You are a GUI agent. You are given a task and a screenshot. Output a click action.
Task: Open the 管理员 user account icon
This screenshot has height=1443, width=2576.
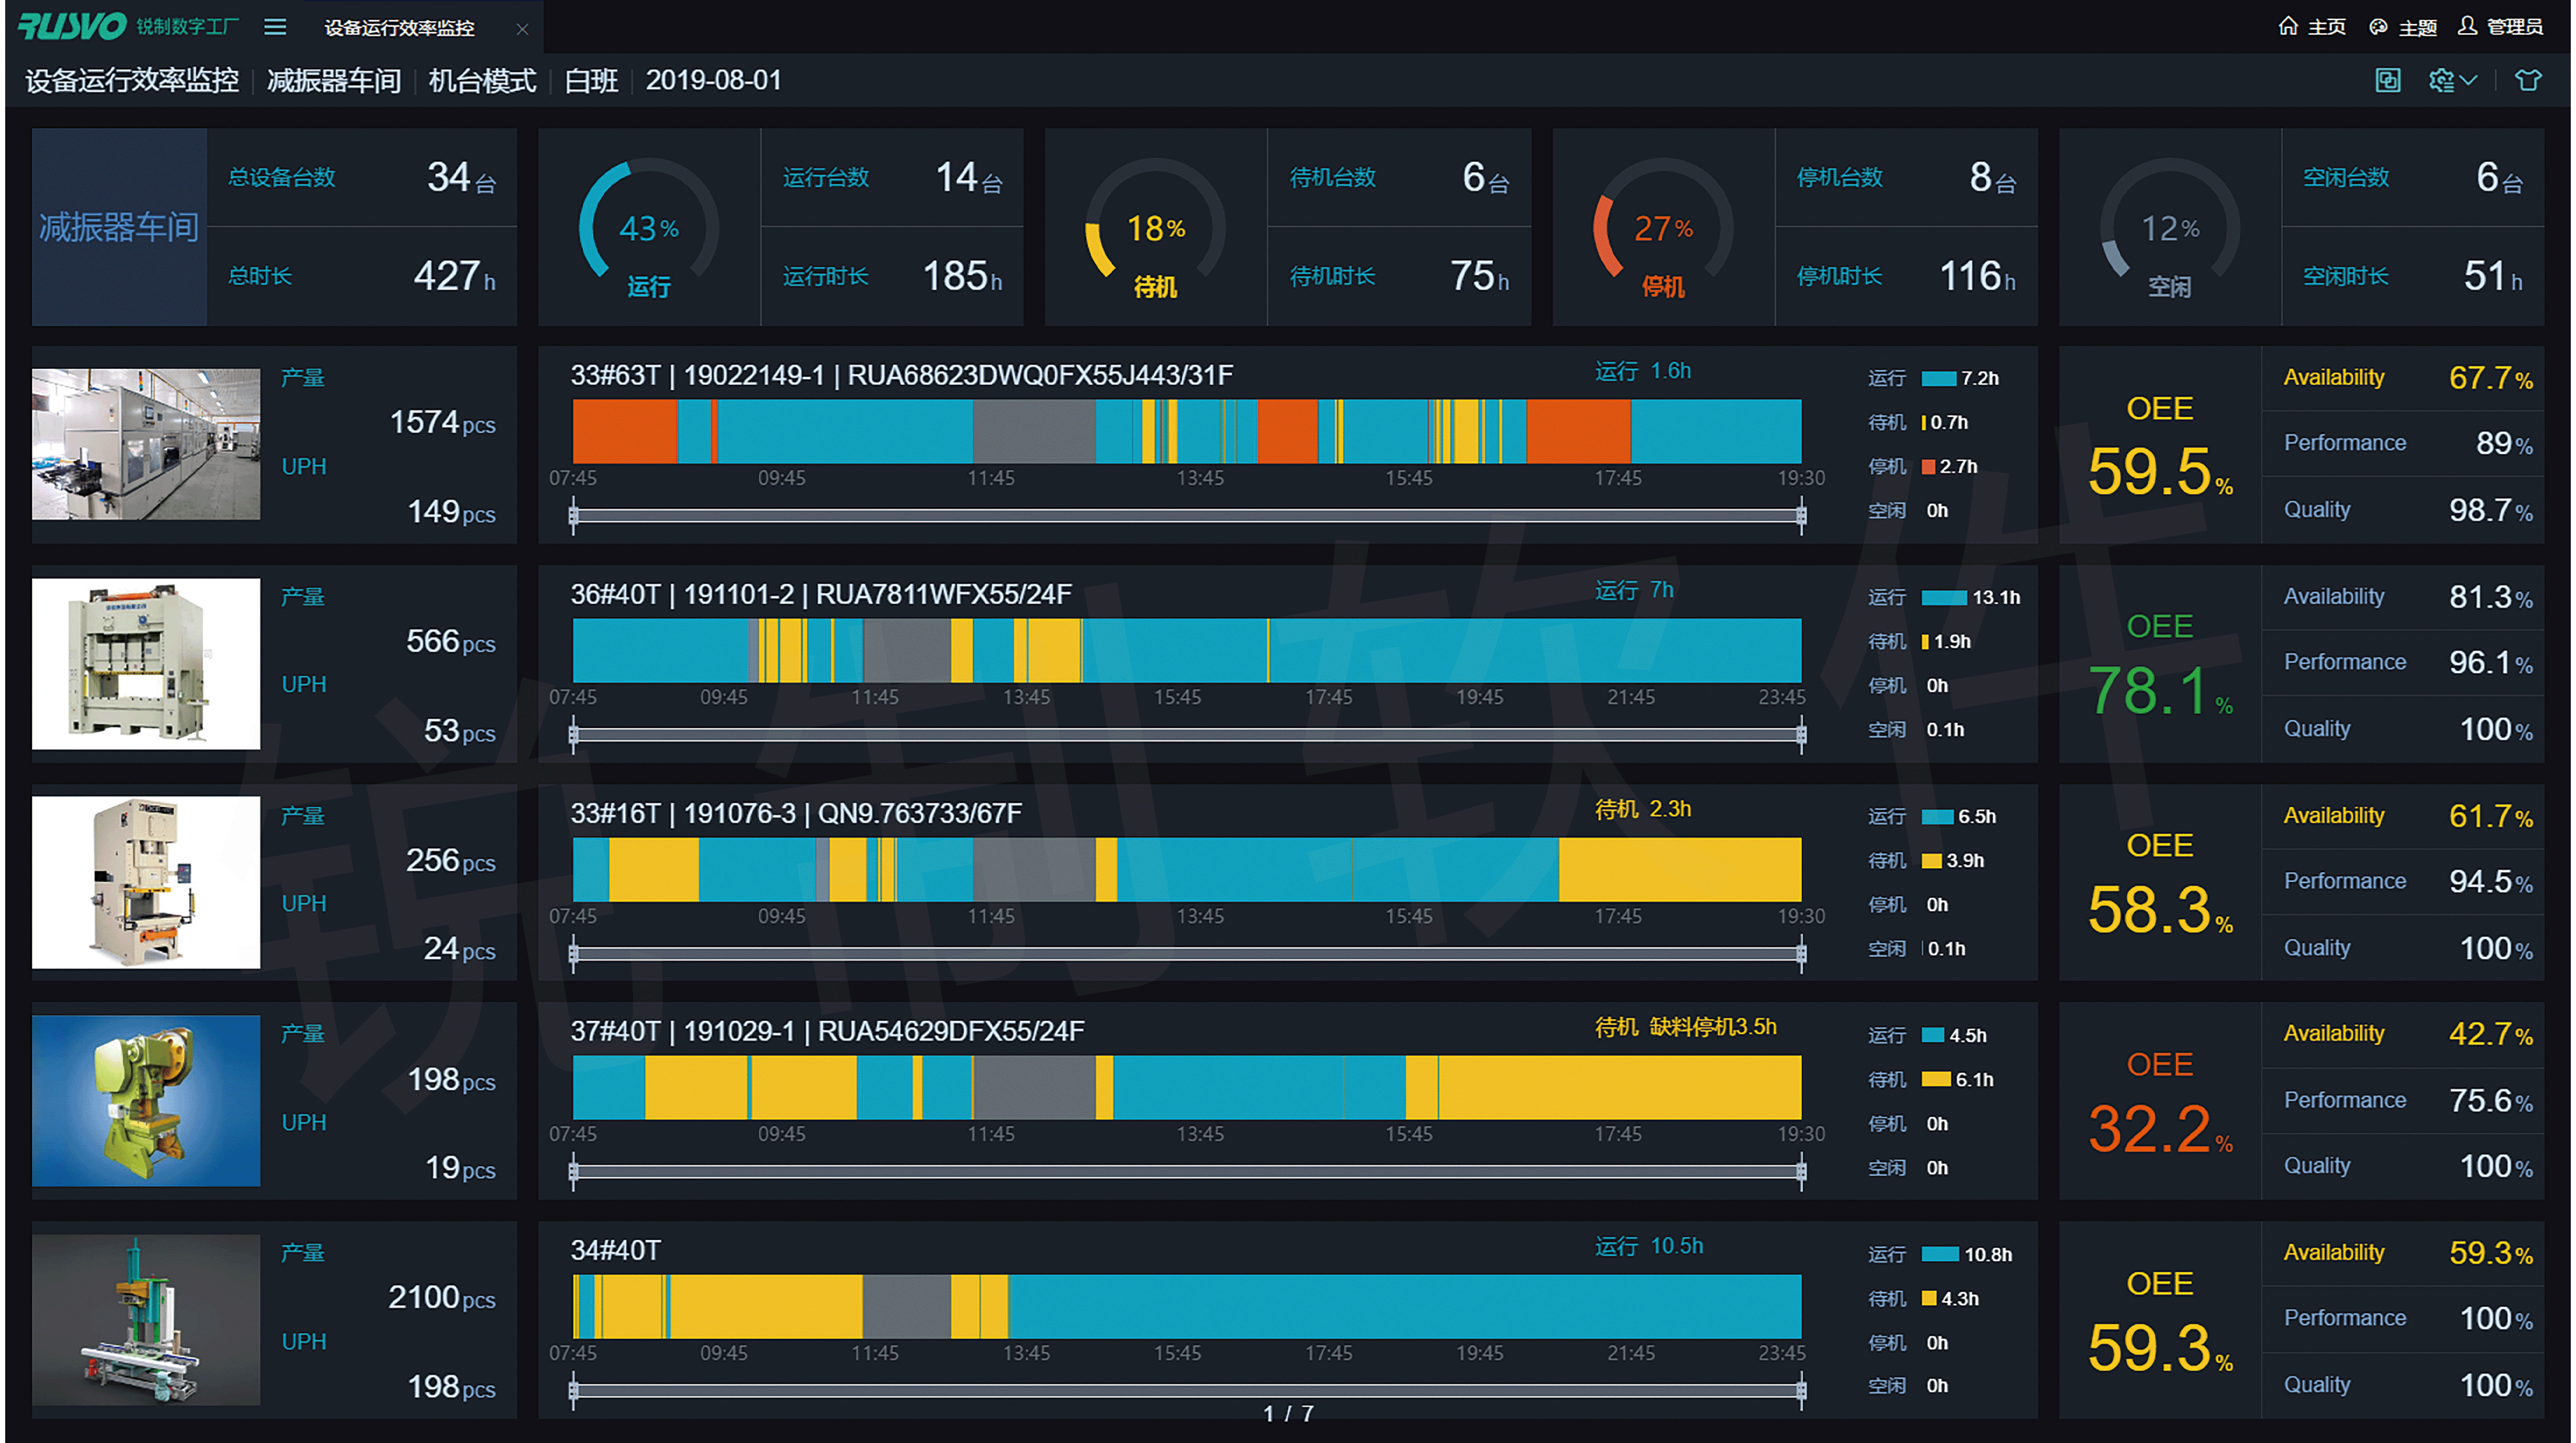pyautogui.click(x=2467, y=26)
